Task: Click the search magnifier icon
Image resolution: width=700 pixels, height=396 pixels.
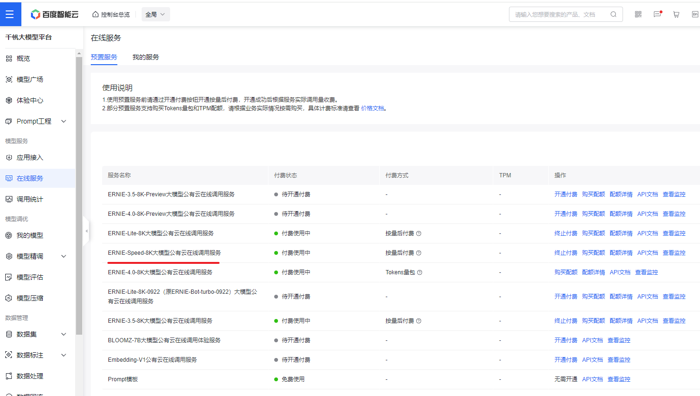Action: (x=614, y=14)
